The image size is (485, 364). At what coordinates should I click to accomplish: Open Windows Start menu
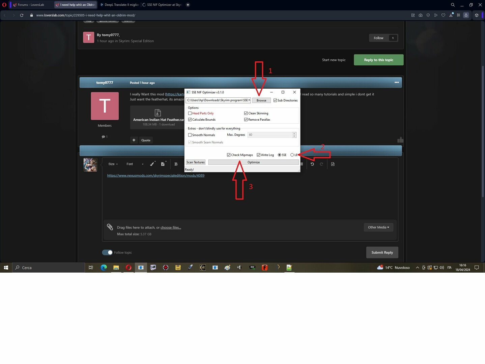click(6, 268)
